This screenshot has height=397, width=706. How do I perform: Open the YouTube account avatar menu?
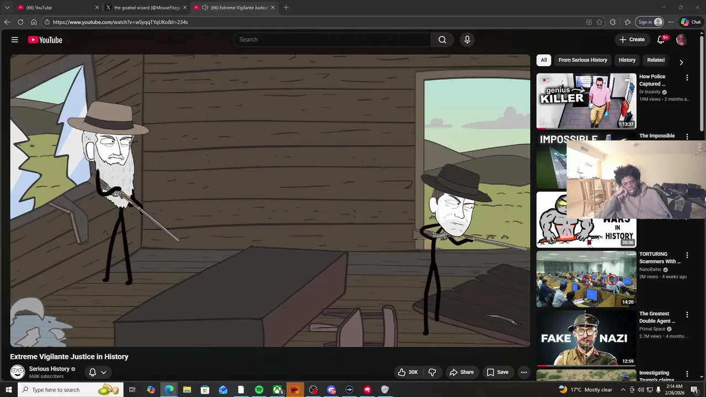[x=681, y=40]
